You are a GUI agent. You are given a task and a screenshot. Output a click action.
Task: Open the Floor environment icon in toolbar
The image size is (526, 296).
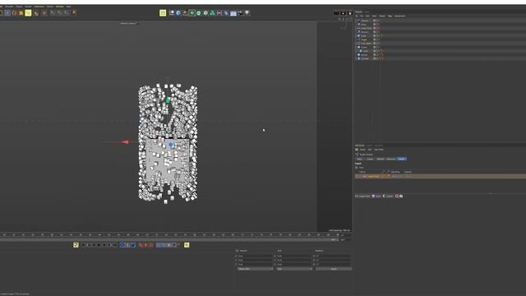pos(233,13)
